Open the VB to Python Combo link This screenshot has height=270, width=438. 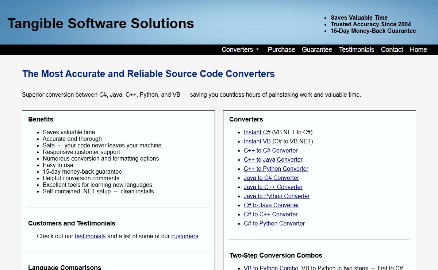(271, 268)
